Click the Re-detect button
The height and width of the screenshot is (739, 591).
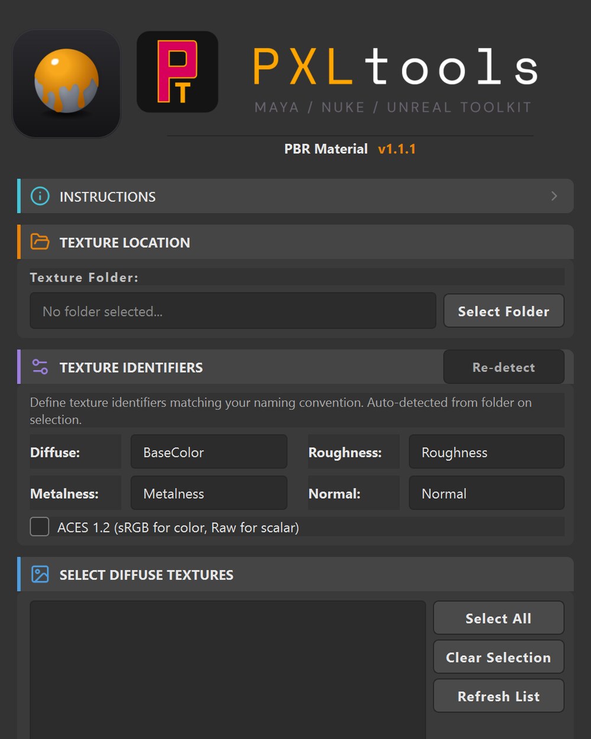tap(504, 367)
